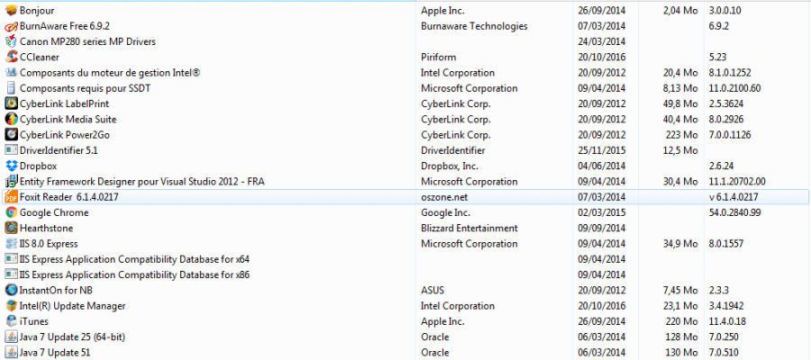
Task: Click size value 7,45 Mo
Action: (x=680, y=291)
